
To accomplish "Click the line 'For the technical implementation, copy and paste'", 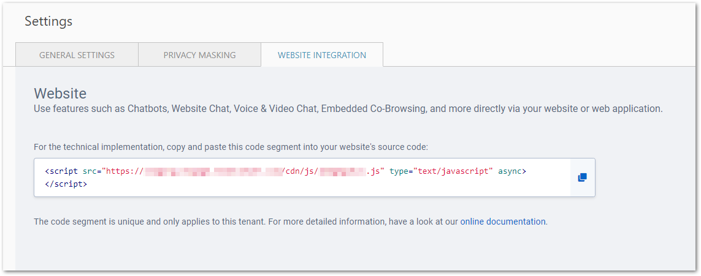I will tap(231, 147).
